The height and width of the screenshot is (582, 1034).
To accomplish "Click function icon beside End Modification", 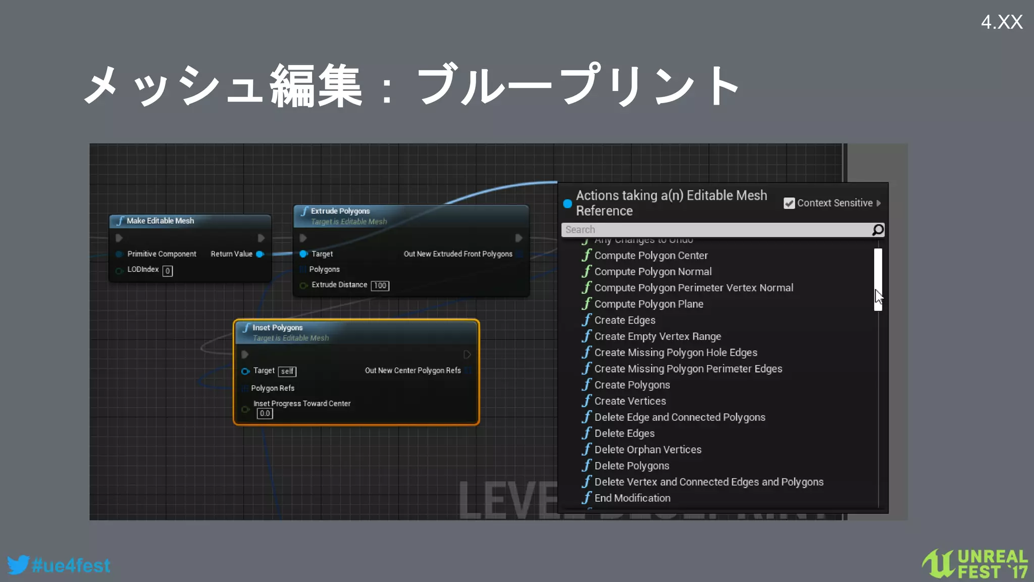I will click(x=586, y=498).
